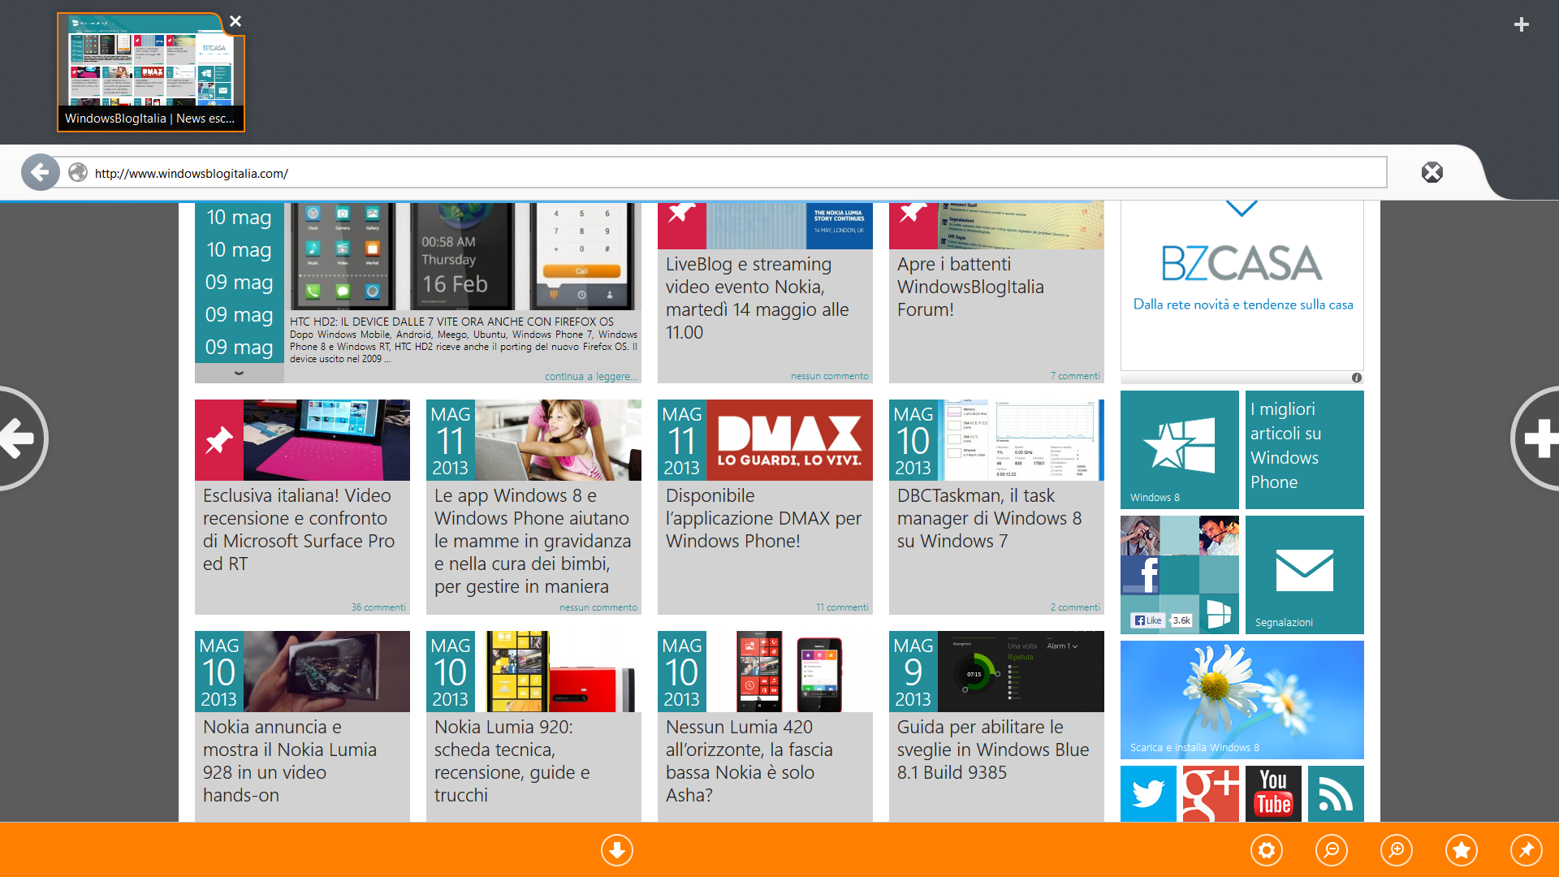Viewport: 1559px width, 877px height.
Task: Click the pink Surface tablet article image
Action: 326,440
